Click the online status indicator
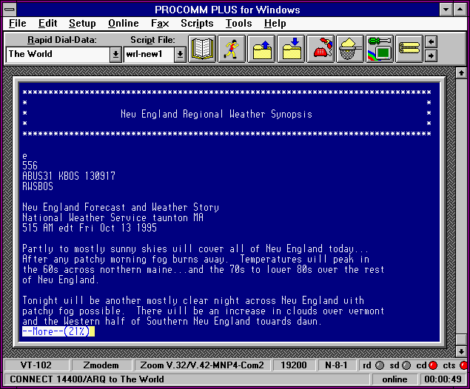470x389 pixels. click(395, 379)
